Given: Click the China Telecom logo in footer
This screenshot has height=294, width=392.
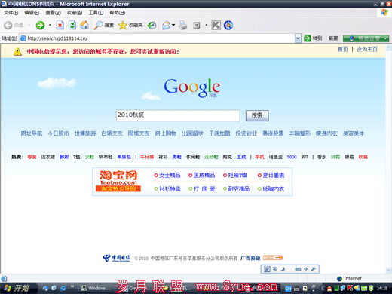Looking at the screenshot, I should pyautogui.click(x=116, y=258).
